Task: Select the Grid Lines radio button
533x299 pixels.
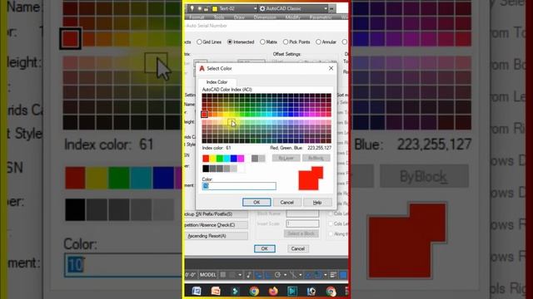Action: click(200, 42)
